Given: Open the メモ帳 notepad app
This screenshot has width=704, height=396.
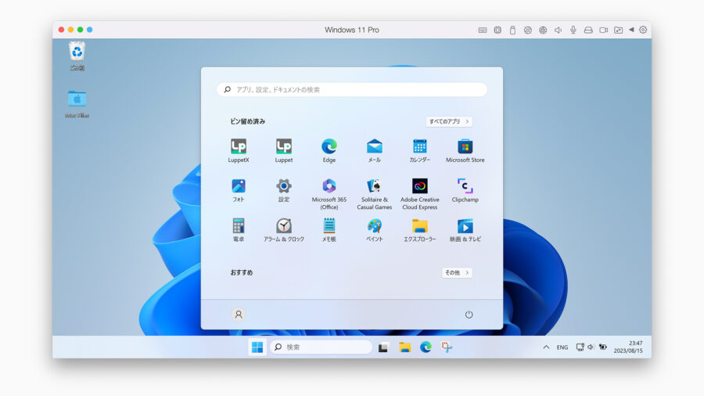Looking at the screenshot, I should [329, 230].
